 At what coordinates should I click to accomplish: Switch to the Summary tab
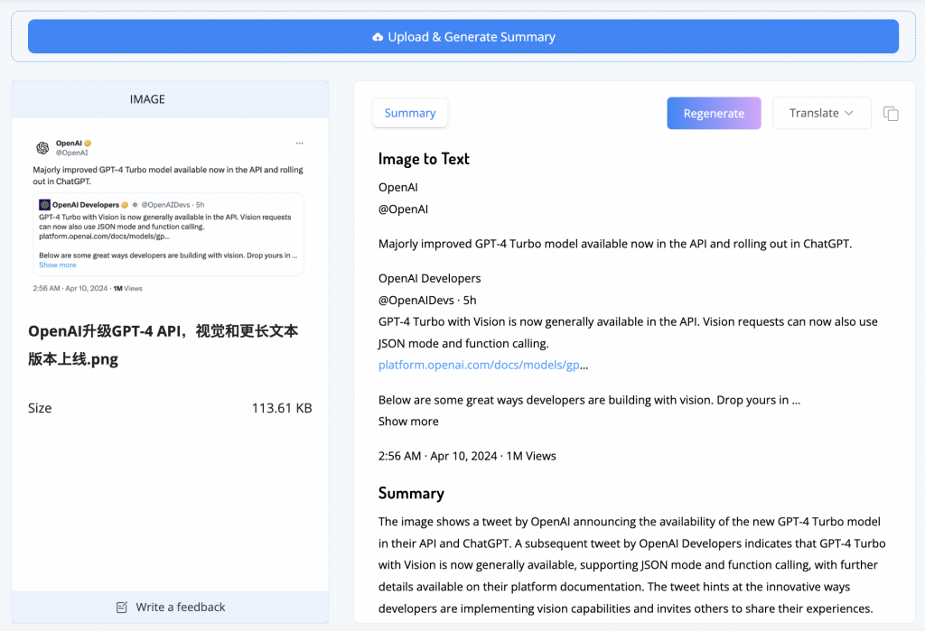[x=410, y=113]
